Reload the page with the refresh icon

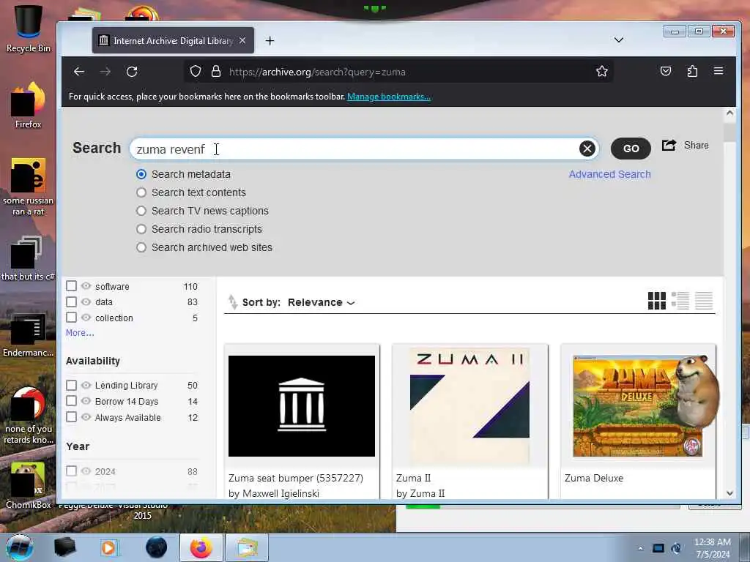click(132, 72)
